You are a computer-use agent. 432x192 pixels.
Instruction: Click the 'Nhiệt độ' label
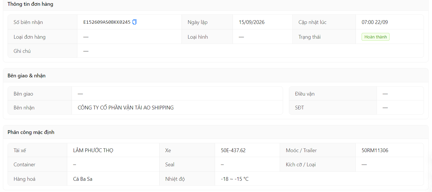pos(175,179)
